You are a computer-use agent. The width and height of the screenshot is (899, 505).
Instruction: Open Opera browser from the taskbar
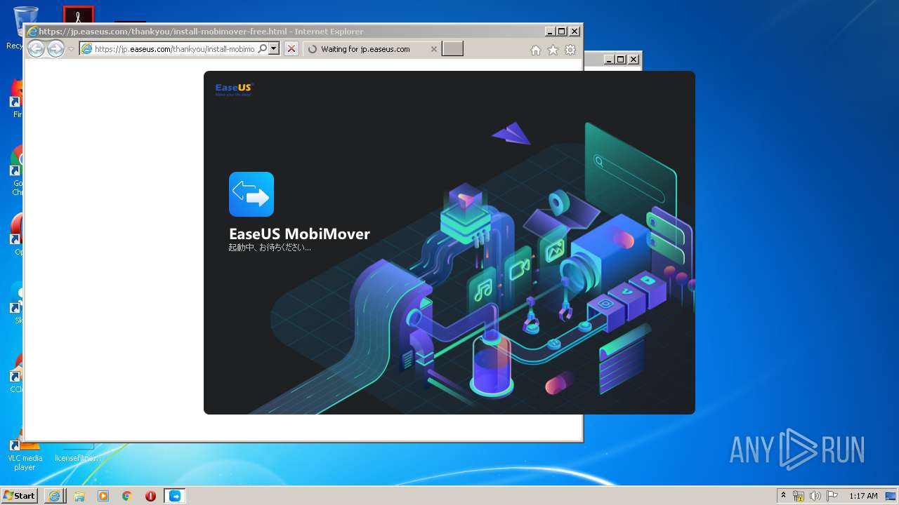150,496
